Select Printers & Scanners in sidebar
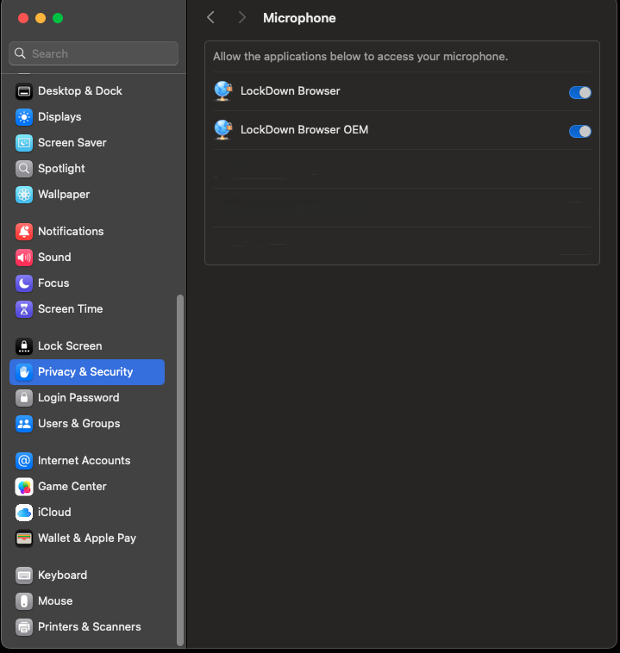 click(87, 627)
